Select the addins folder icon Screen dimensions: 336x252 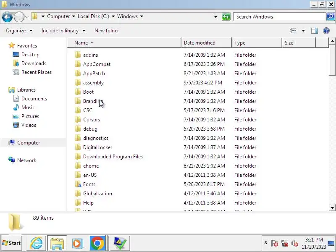[78, 55]
